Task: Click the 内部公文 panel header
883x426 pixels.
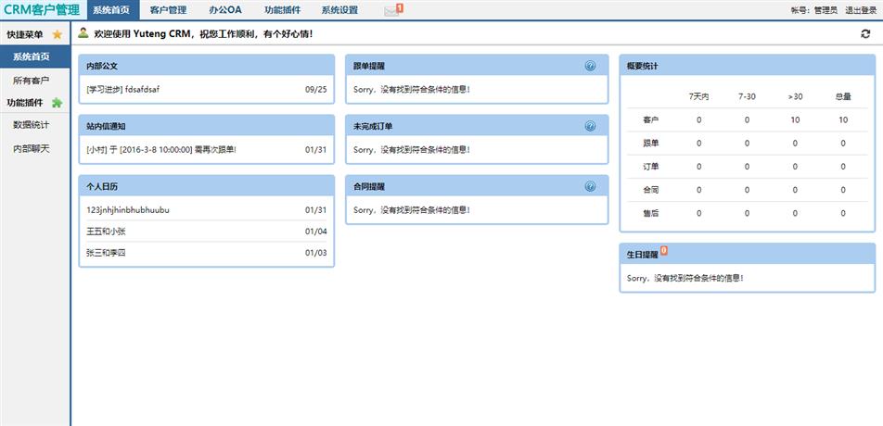Action: 207,66
